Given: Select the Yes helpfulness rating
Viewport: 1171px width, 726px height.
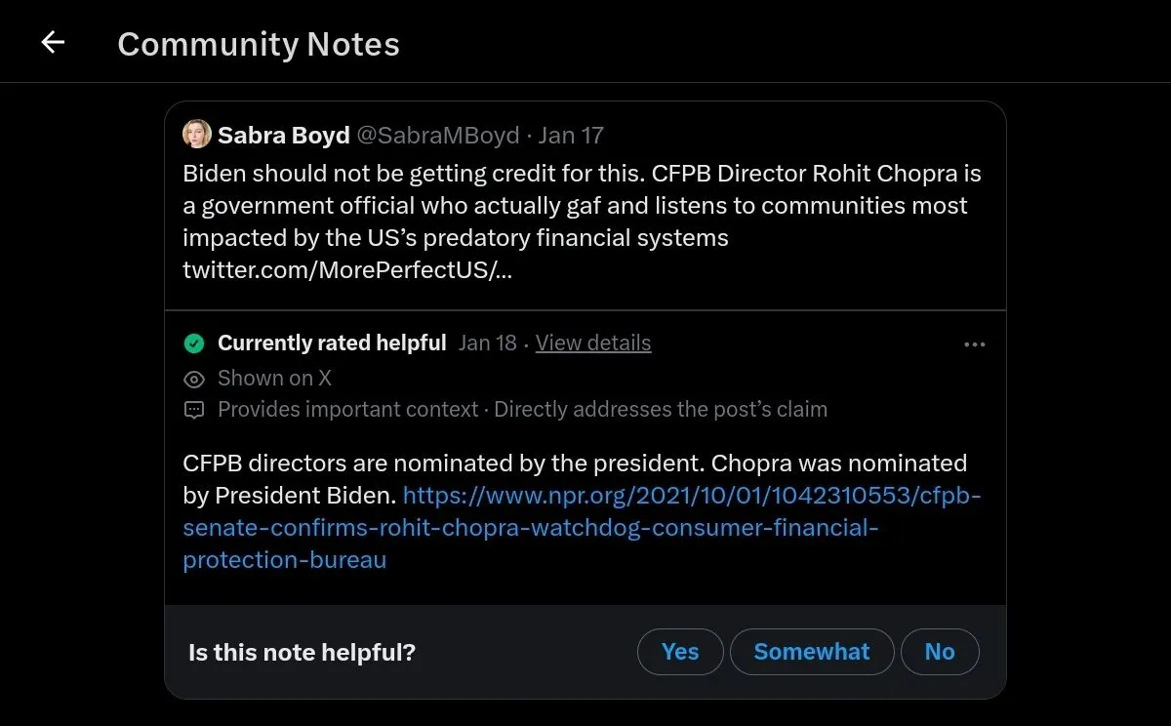Looking at the screenshot, I should (x=680, y=651).
